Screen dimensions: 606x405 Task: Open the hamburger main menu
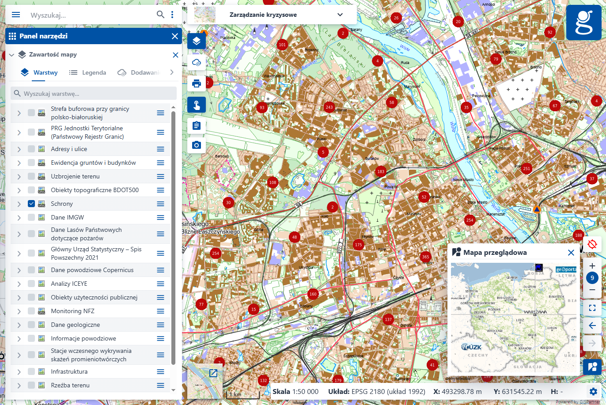coord(16,15)
